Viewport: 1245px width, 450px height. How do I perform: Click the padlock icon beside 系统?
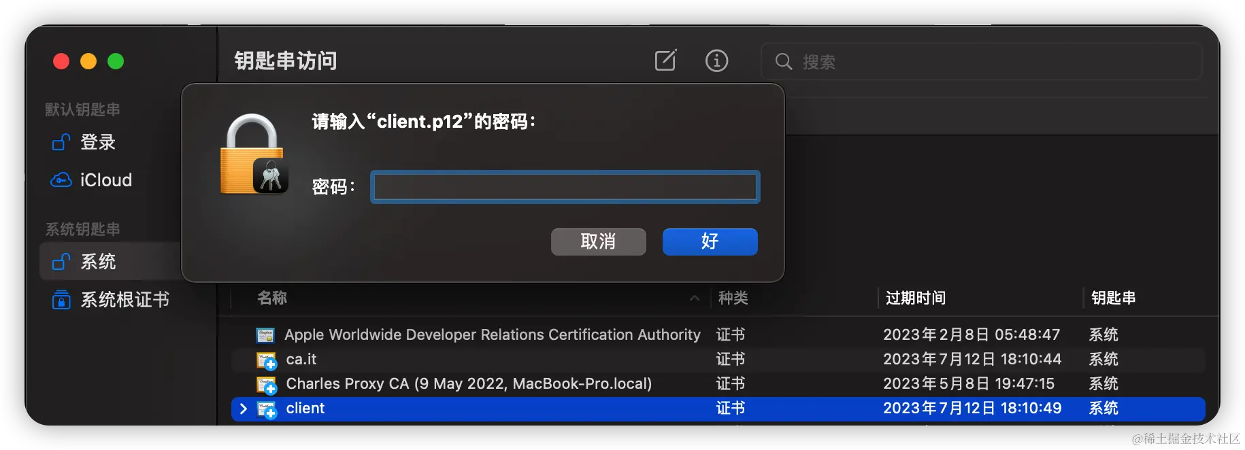[x=61, y=261]
